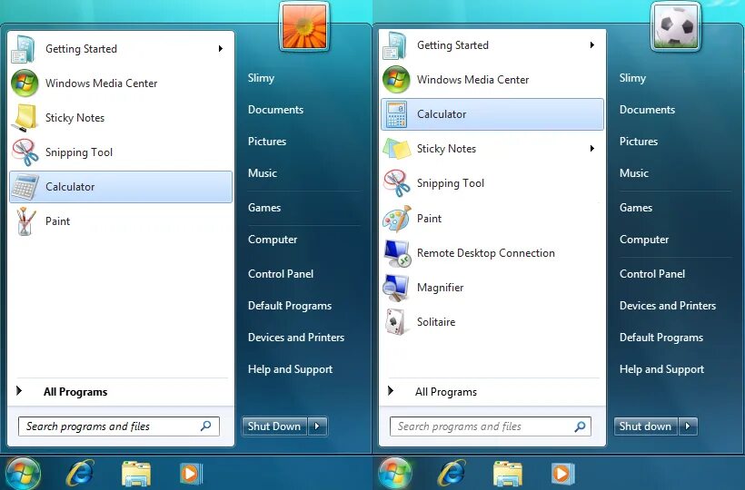Click the Start orb on right taskbar
Screen dimensions: 745x490
(394, 474)
